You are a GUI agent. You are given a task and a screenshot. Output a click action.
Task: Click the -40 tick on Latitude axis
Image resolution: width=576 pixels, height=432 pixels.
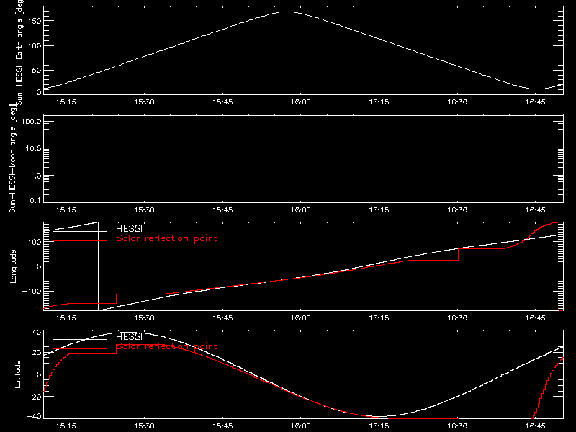[34, 416]
